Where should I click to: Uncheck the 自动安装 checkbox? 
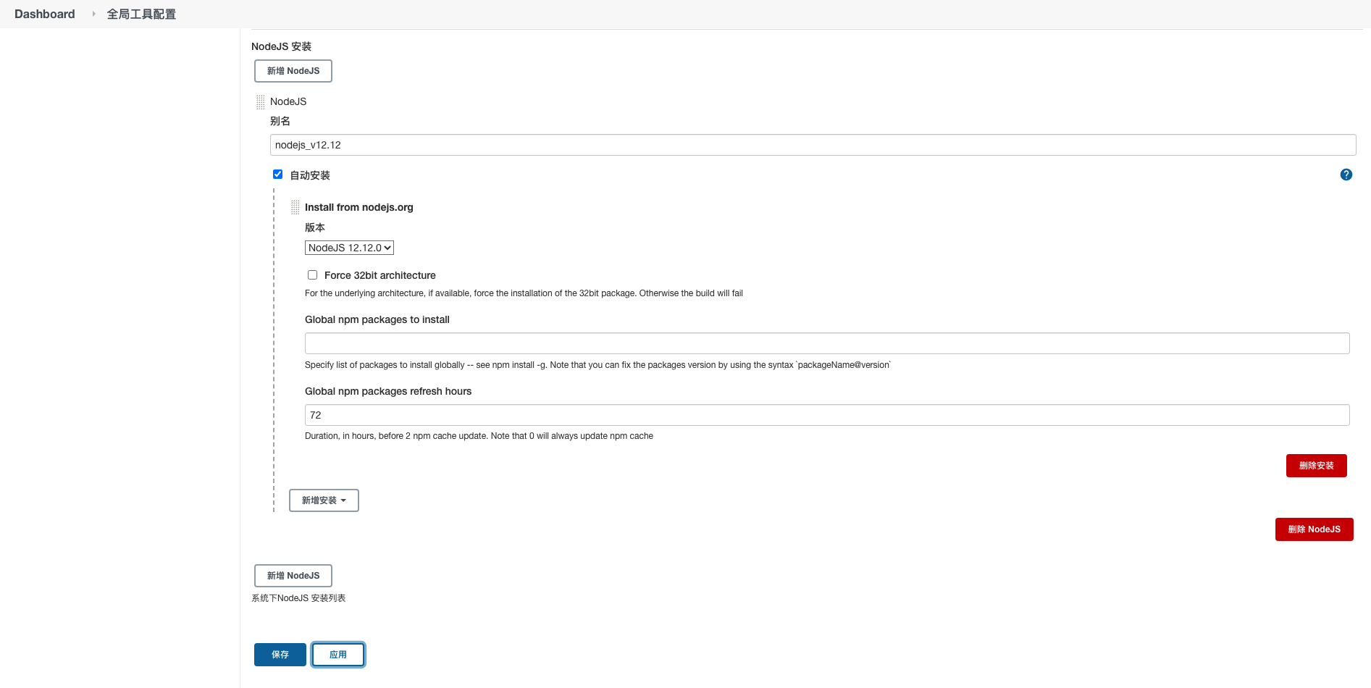[277, 175]
